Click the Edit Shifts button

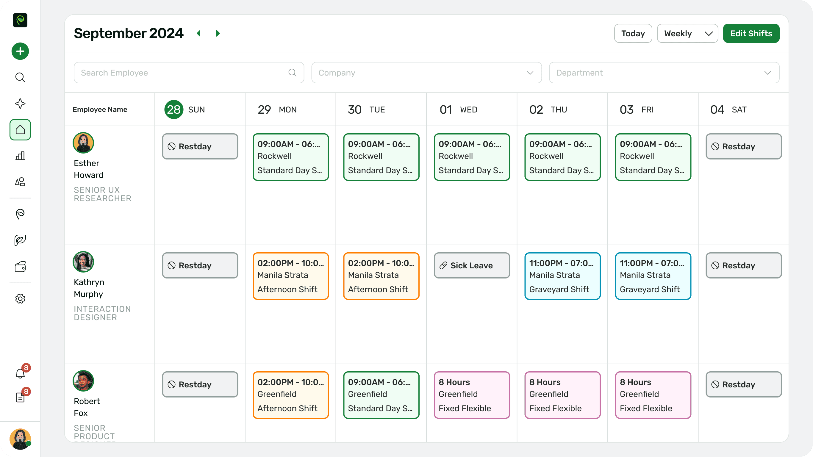coord(751,33)
